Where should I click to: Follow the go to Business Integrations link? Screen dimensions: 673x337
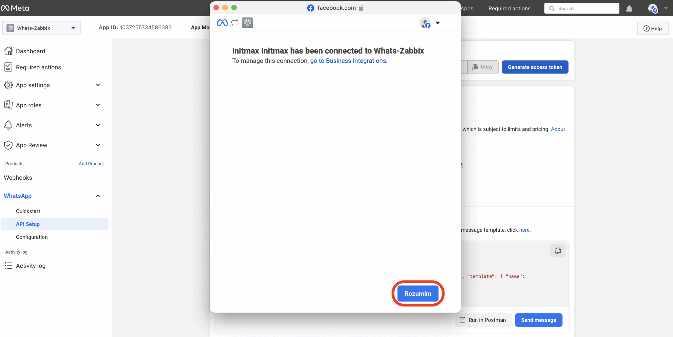click(x=348, y=61)
